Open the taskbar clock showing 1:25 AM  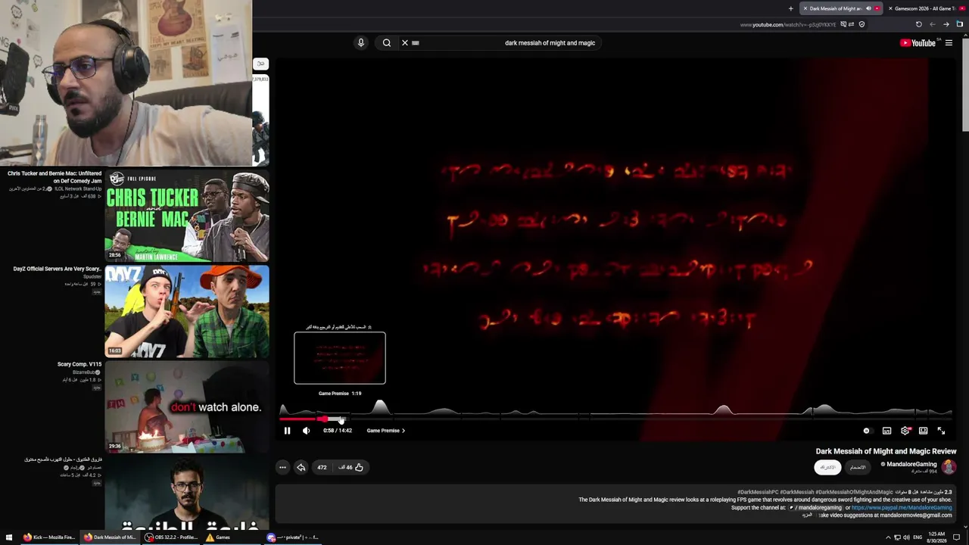coord(938,537)
